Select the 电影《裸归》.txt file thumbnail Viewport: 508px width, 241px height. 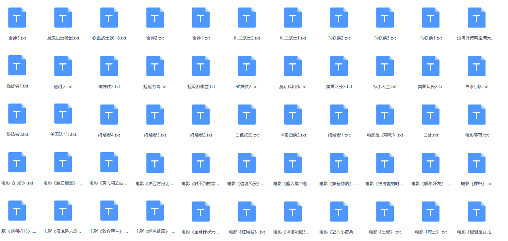click(477, 163)
